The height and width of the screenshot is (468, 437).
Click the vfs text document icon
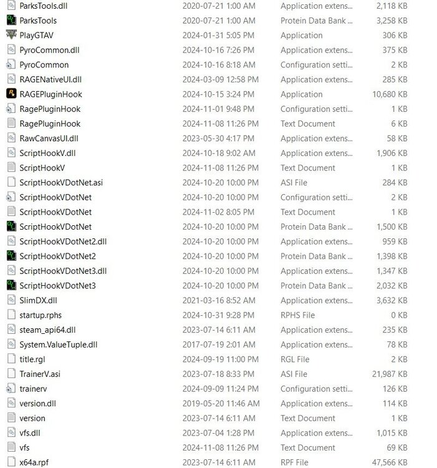[x=11, y=447]
